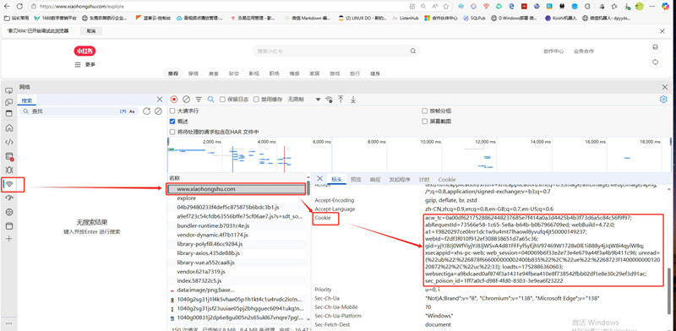This screenshot has height=331, width=676.
Task: Switch to the 预览 preview tab
Action: [356, 179]
